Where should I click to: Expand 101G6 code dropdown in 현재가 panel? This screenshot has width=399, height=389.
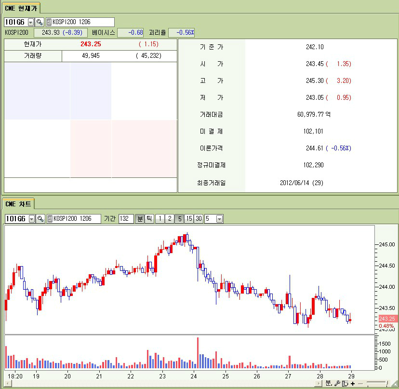coord(31,22)
